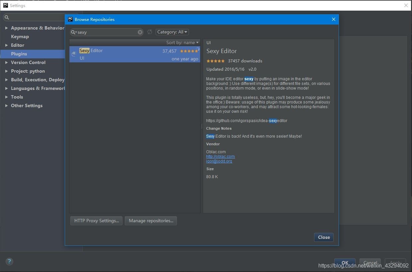Click Cancel in the Settings window
The width and height of the screenshot is (412, 272).
[x=370, y=263]
